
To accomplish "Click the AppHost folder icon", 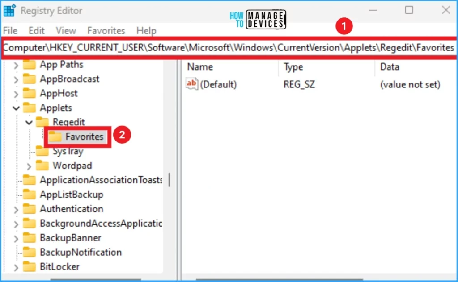I will (x=29, y=93).
